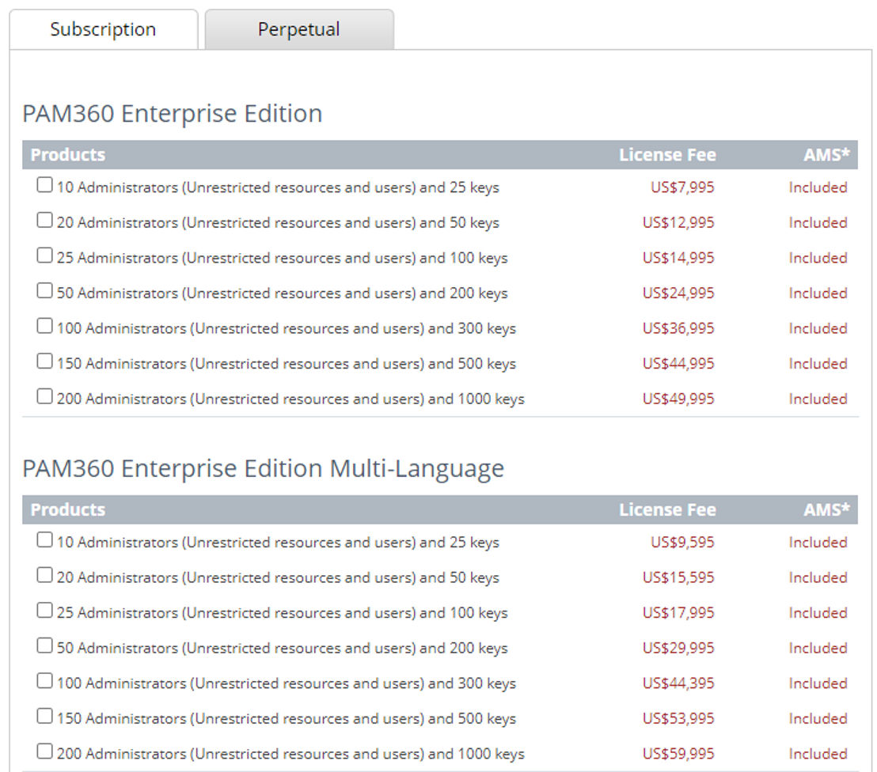Click '200 Administrators ... 1000 keys' label in Enterprise Edition
877x772 pixels.
290,399
